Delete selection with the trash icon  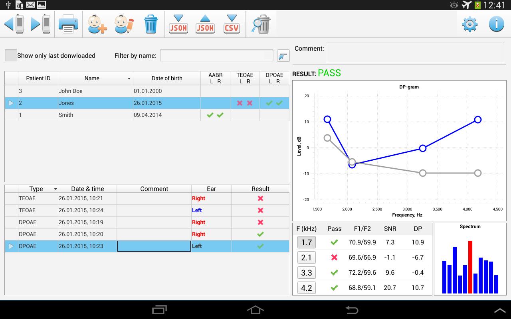click(x=151, y=24)
